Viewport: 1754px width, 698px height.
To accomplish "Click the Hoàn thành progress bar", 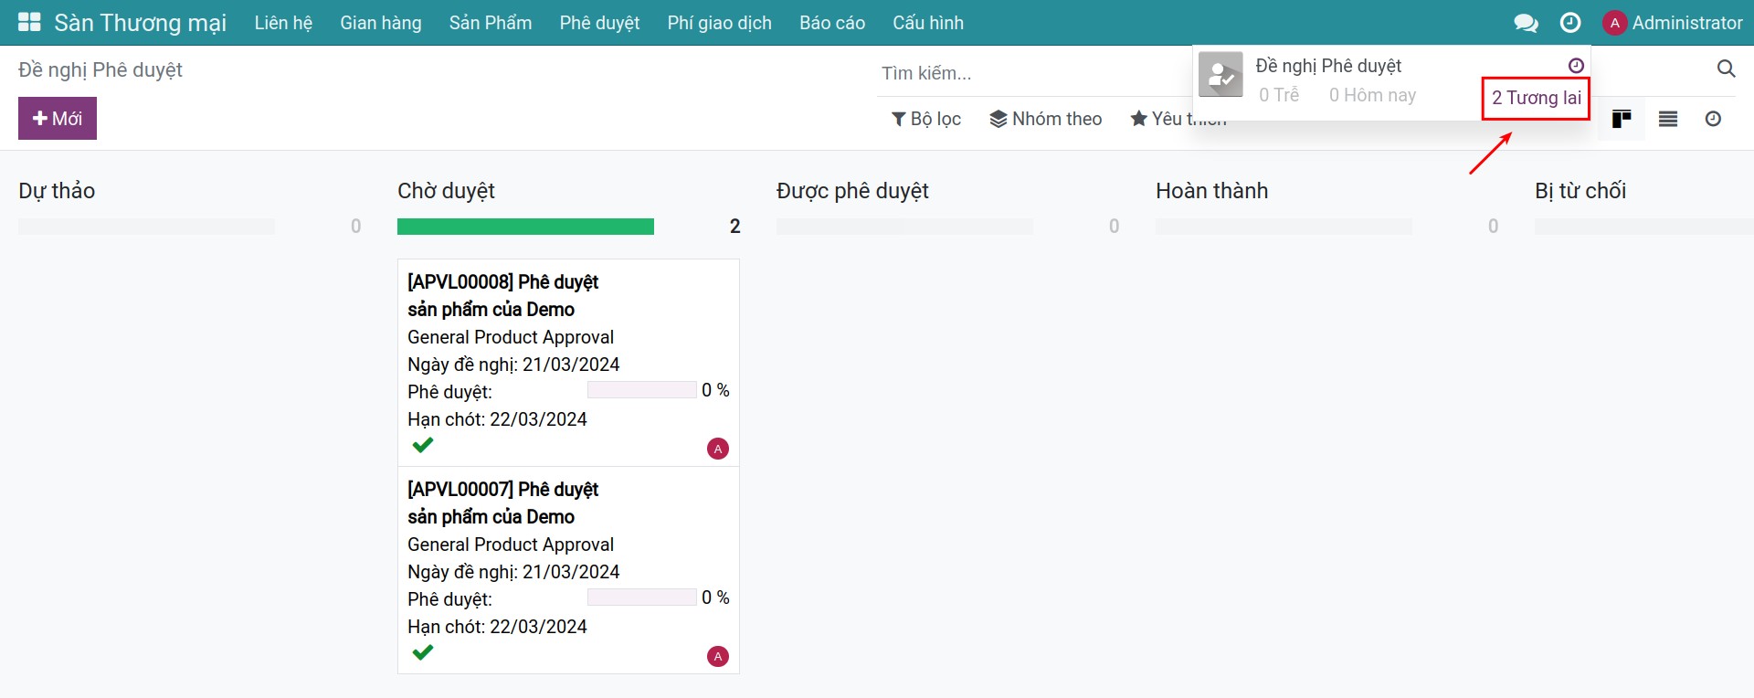I will click(x=1284, y=227).
